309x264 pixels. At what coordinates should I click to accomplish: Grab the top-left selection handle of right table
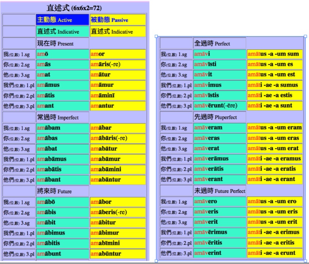tap(156, 36)
